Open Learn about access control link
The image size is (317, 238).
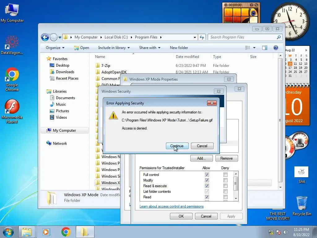(x=172, y=206)
